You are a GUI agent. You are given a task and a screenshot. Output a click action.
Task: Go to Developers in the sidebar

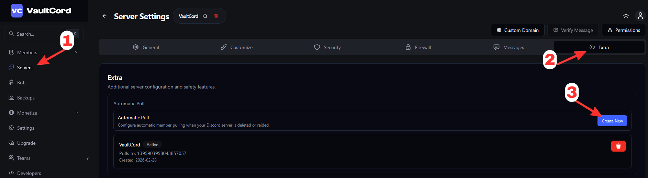point(29,173)
